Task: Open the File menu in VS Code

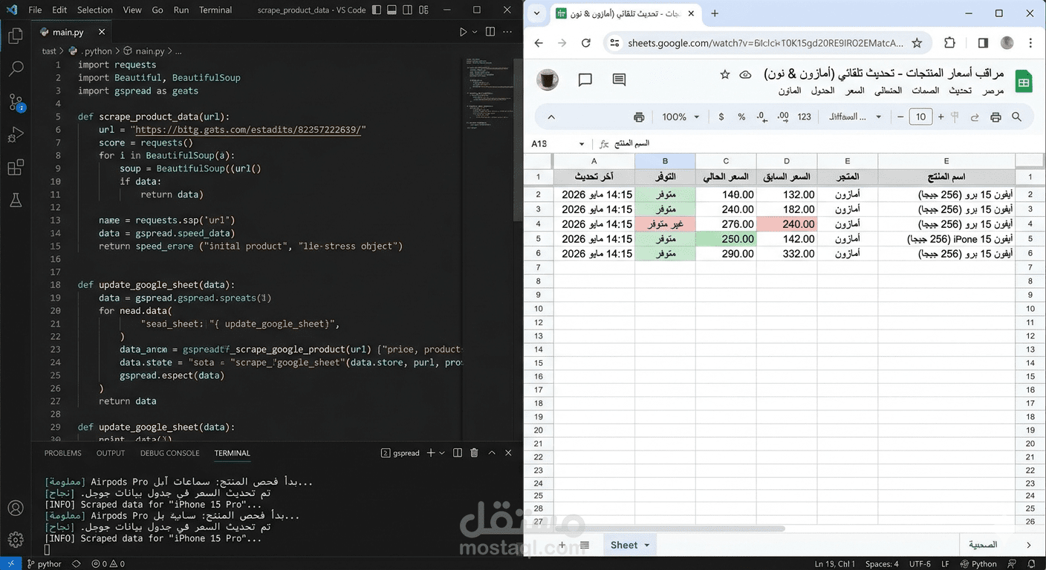Action: click(35, 10)
